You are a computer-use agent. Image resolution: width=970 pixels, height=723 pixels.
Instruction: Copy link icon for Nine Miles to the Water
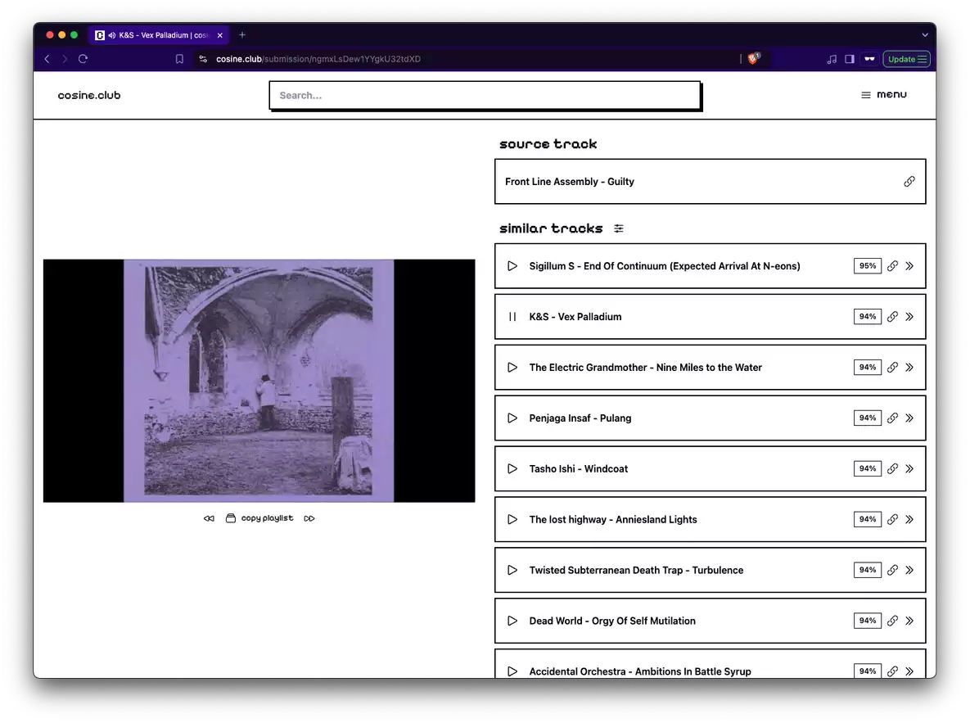892,368
